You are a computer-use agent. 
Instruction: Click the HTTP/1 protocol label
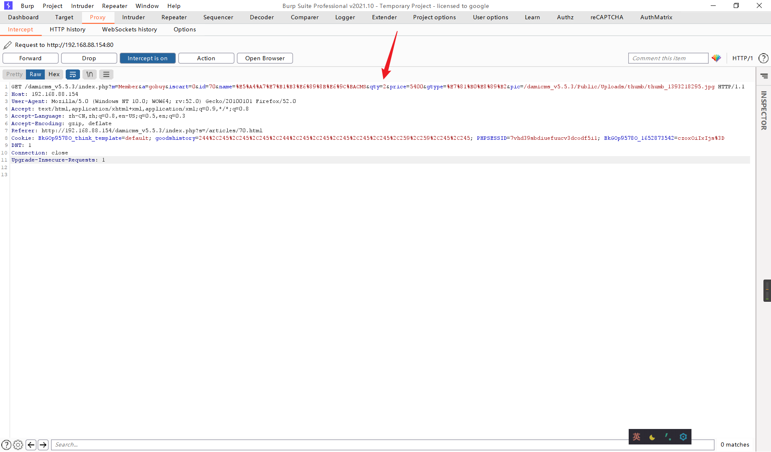click(x=743, y=58)
